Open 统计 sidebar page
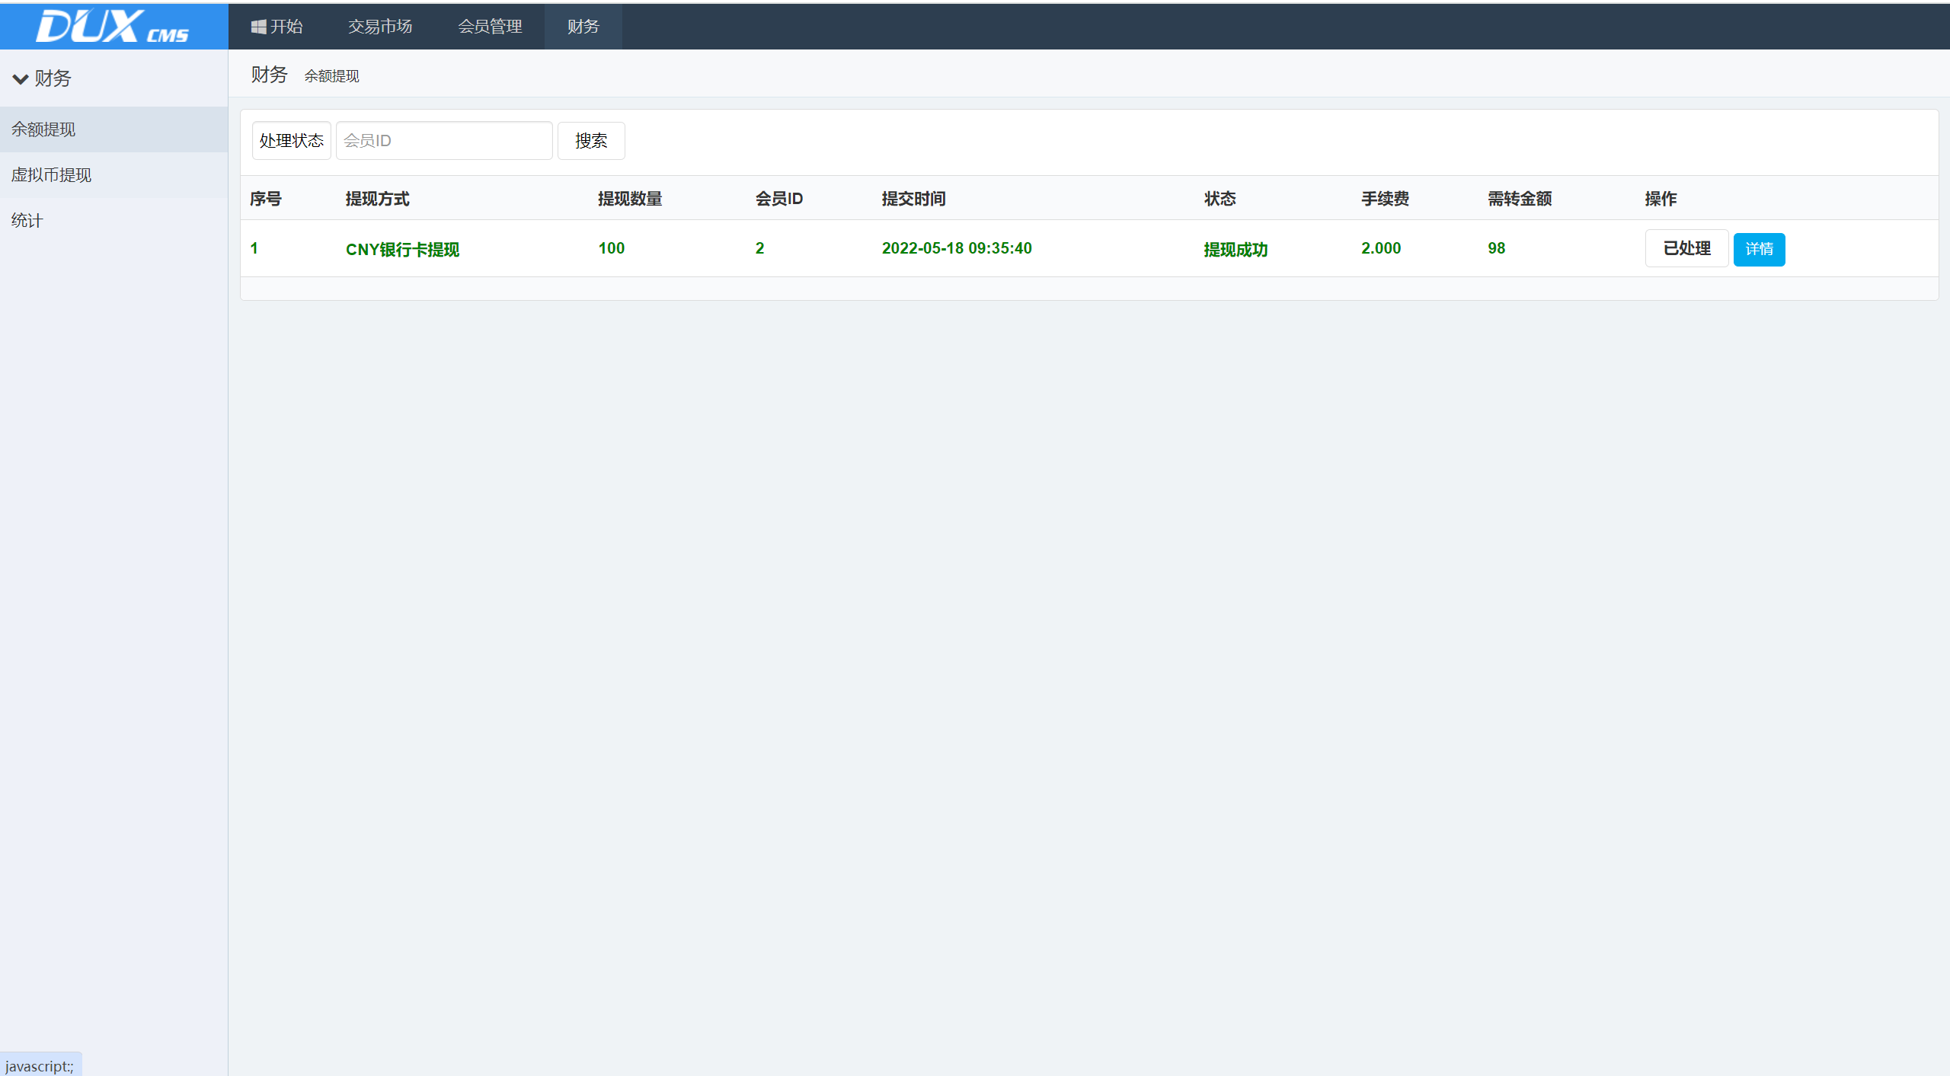This screenshot has height=1076, width=1950. [27, 221]
